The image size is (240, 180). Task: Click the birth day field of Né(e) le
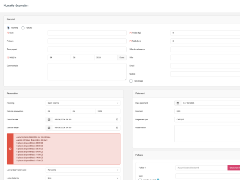coord(59,57)
